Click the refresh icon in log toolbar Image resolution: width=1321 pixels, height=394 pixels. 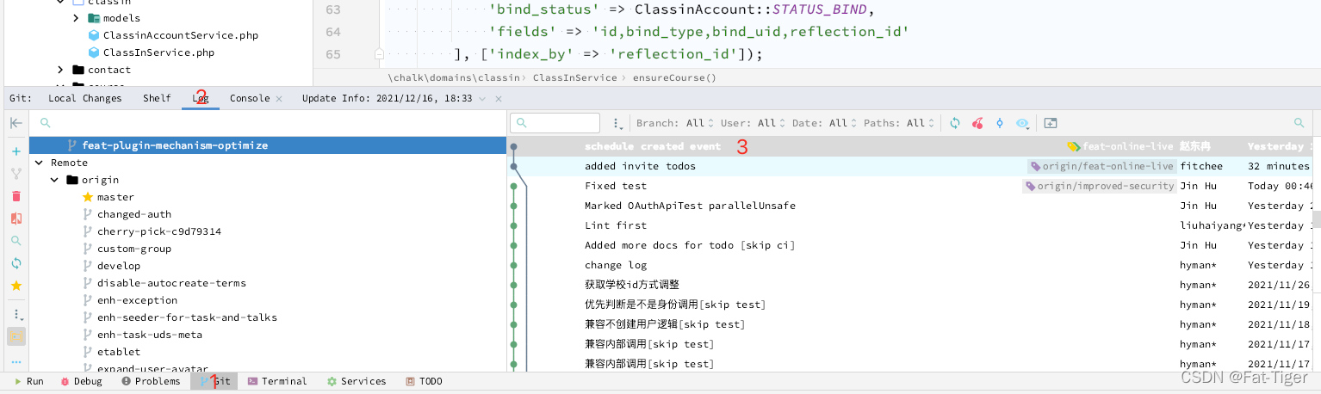pyautogui.click(x=954, y=123)
